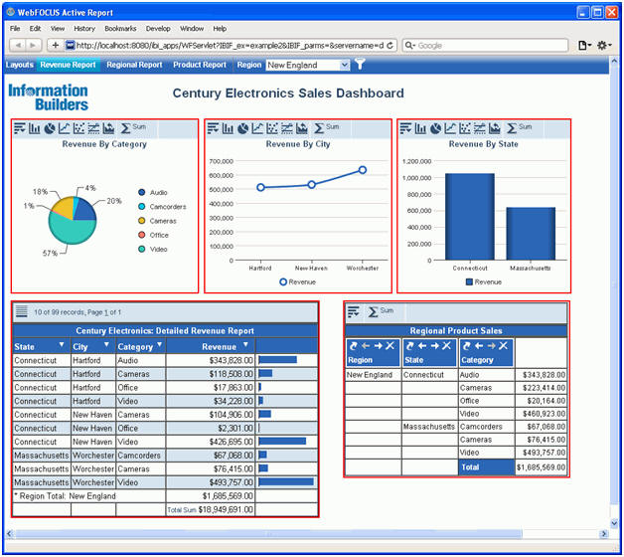Open chart options menu in Revenue By Category
Screen dimensions: 624x557
[x=20, y=128]
